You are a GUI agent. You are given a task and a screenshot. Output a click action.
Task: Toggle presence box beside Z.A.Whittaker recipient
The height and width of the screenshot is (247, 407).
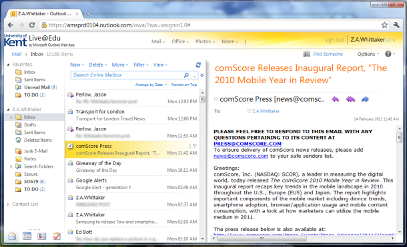[x=249, y=111]
